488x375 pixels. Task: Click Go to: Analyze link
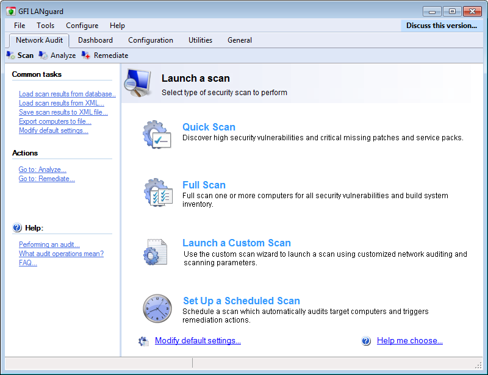pos(42,170)
